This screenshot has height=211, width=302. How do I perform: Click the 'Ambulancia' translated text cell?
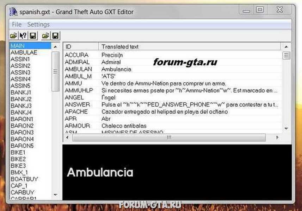point(116,69)
